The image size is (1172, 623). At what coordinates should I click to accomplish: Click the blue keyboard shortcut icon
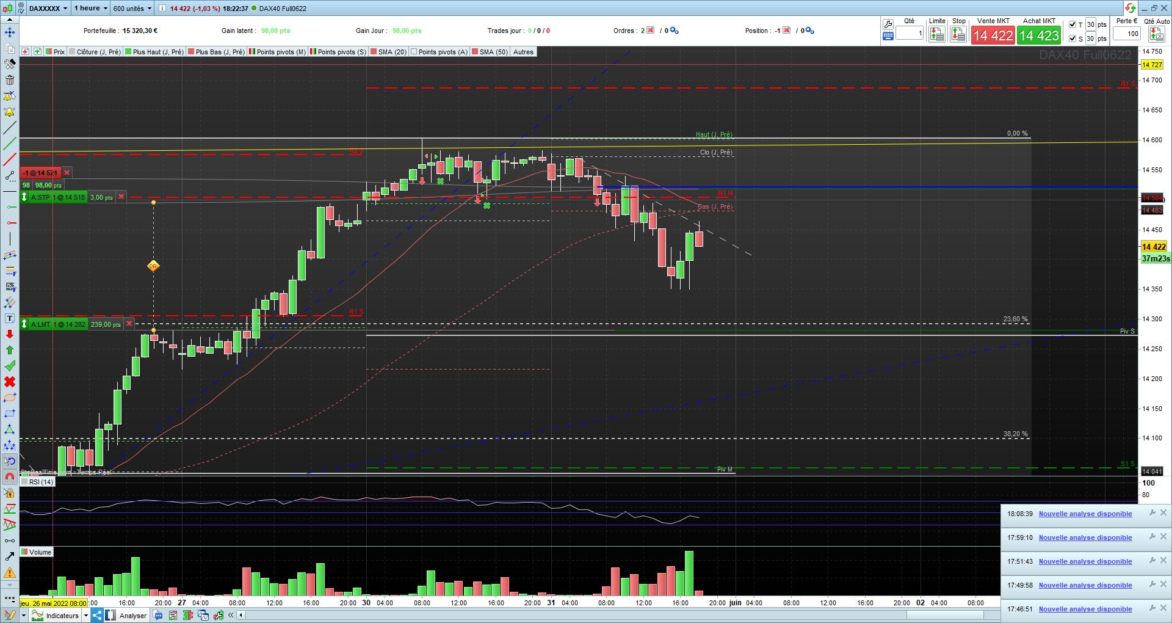pos(888,36)
